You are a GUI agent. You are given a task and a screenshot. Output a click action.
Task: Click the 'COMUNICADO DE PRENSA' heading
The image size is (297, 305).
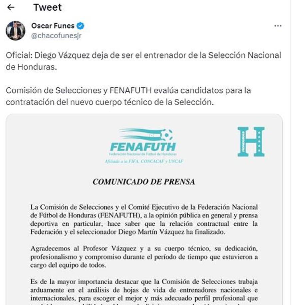(x=145, y=180)
